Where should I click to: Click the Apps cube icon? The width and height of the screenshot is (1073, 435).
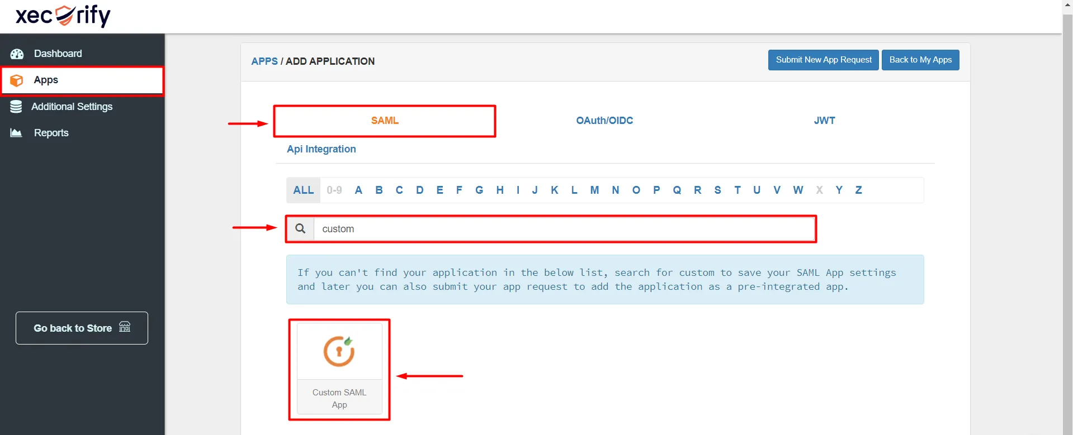pos(17,80)
